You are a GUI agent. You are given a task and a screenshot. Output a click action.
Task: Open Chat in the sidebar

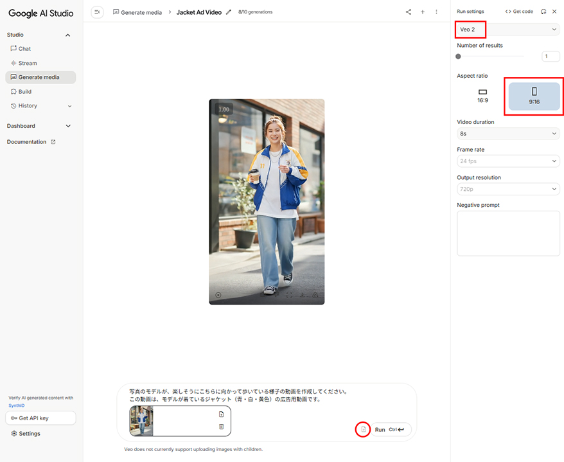point(24,49)
